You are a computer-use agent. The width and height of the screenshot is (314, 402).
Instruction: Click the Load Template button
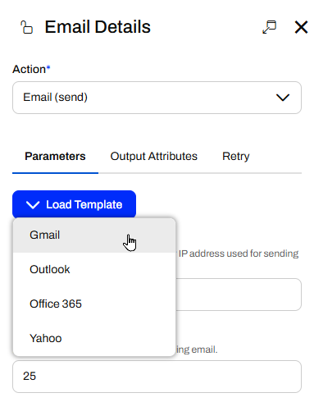74,204
